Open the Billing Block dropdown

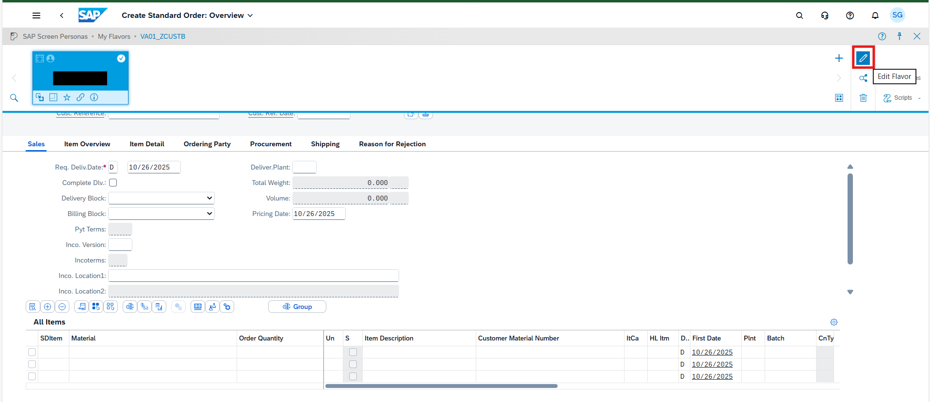click(161, 214)
